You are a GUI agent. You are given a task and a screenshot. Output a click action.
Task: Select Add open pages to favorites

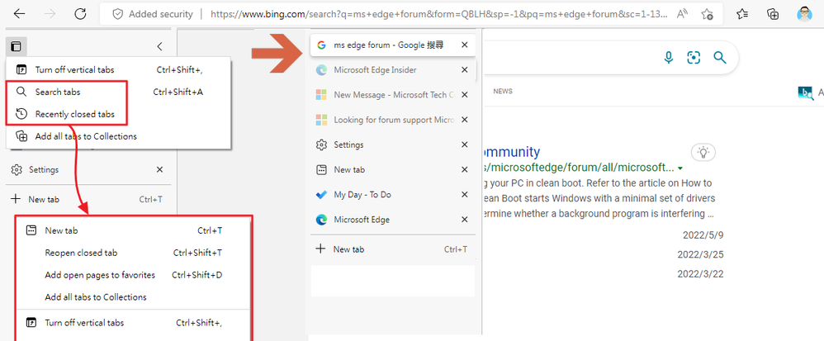133,275
